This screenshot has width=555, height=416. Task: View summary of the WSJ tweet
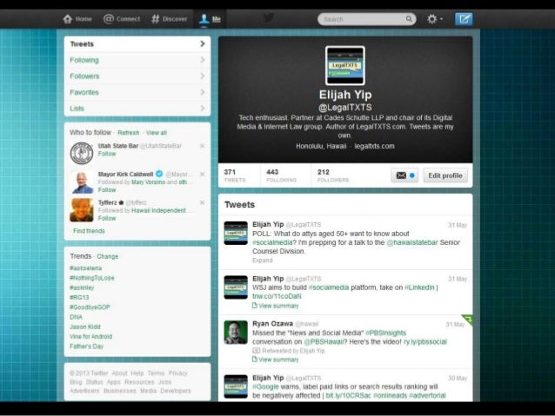(276, 306)
